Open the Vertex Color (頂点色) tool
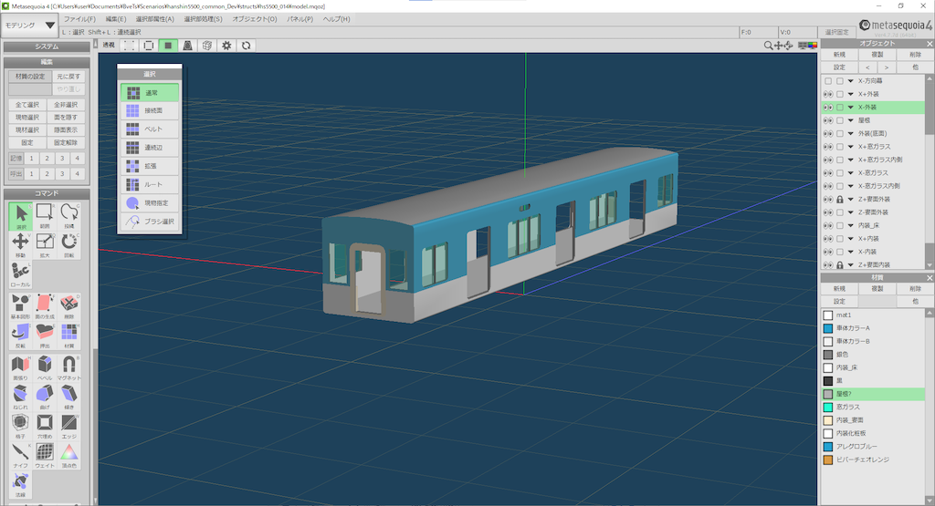Viewport: 935px width, 506px height. [x=69, y=455]
